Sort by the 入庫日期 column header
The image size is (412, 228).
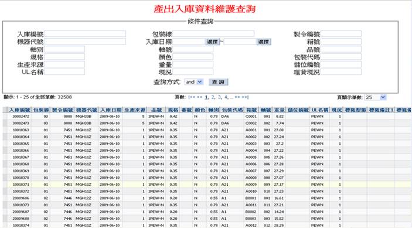click(x=111, y=110)
